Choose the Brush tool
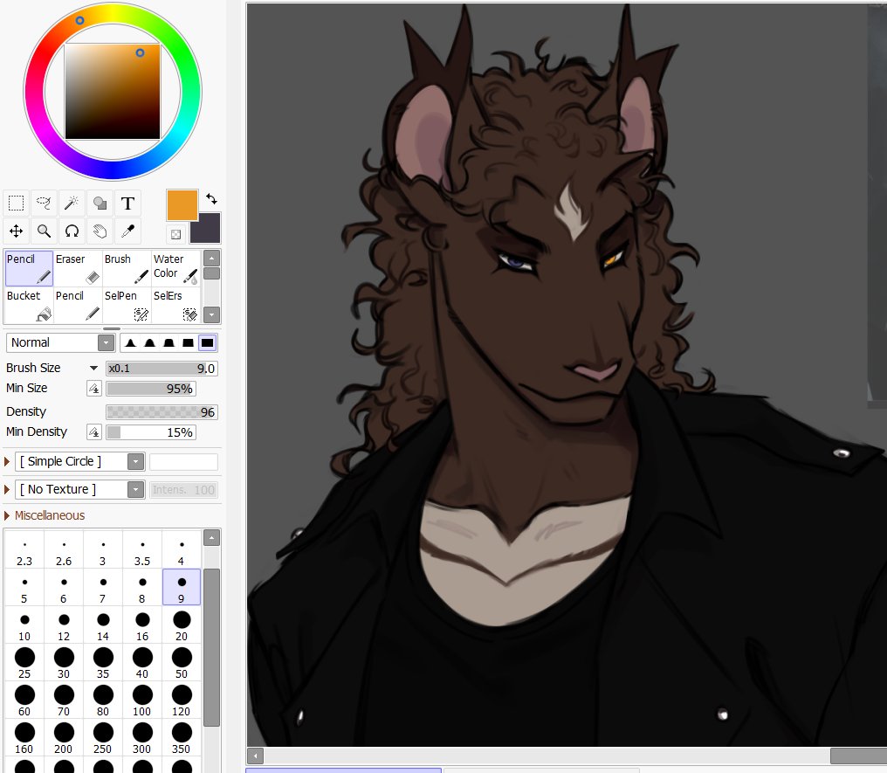Image resolution: width=887 pixels, height=773 pixels. click(x=126, y=268)
